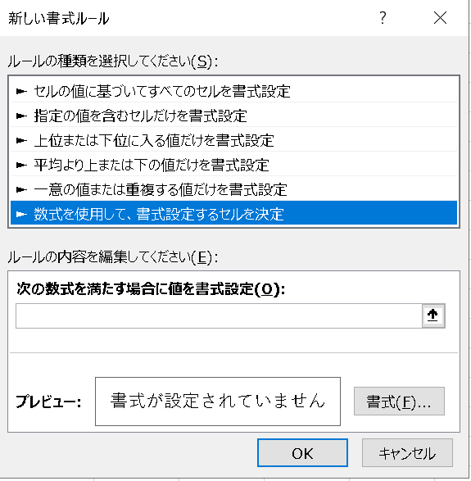
Task: Focus the formula input field
Action: click(219, 315)
